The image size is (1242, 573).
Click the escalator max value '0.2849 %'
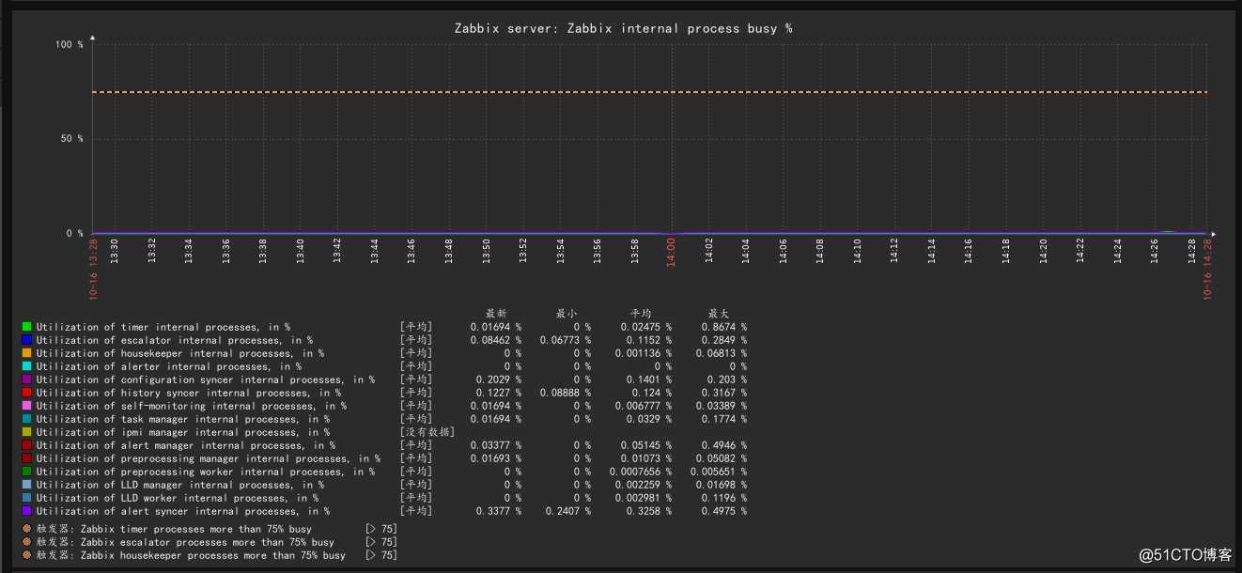pos(723,340)
